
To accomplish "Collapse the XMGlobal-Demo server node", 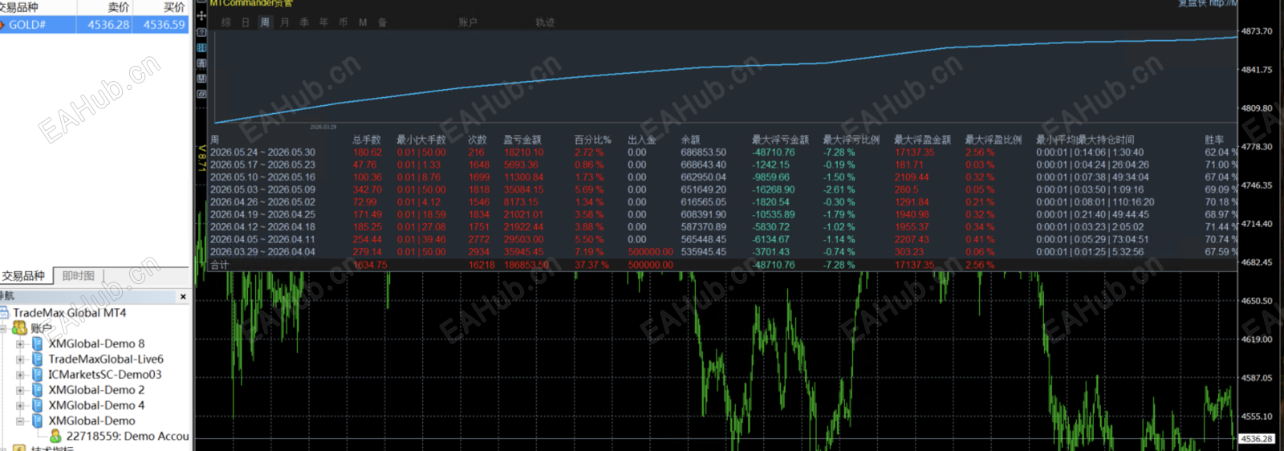I will [20, 421].
